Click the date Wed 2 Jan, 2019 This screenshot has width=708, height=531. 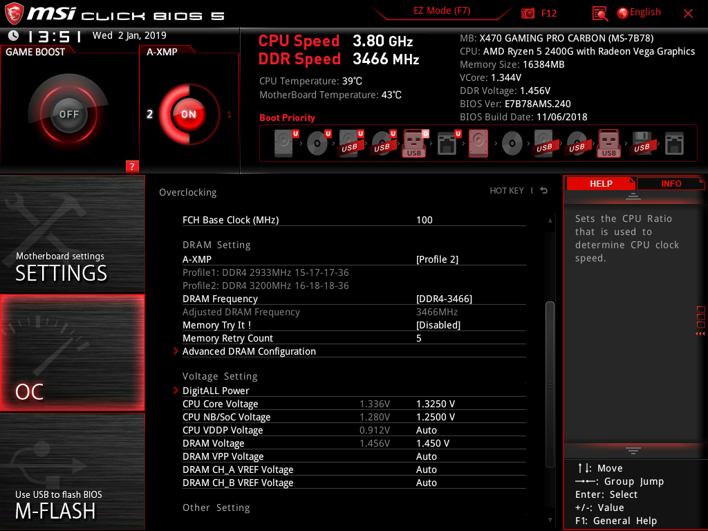coord(129,35)
